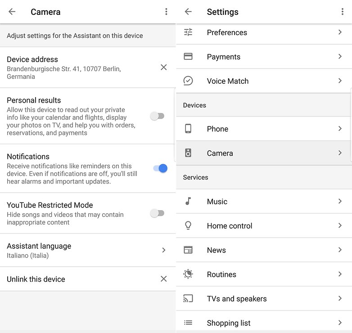Open Home control settings
Viewport: 352px width, 333px height.
tap(264, 225)
